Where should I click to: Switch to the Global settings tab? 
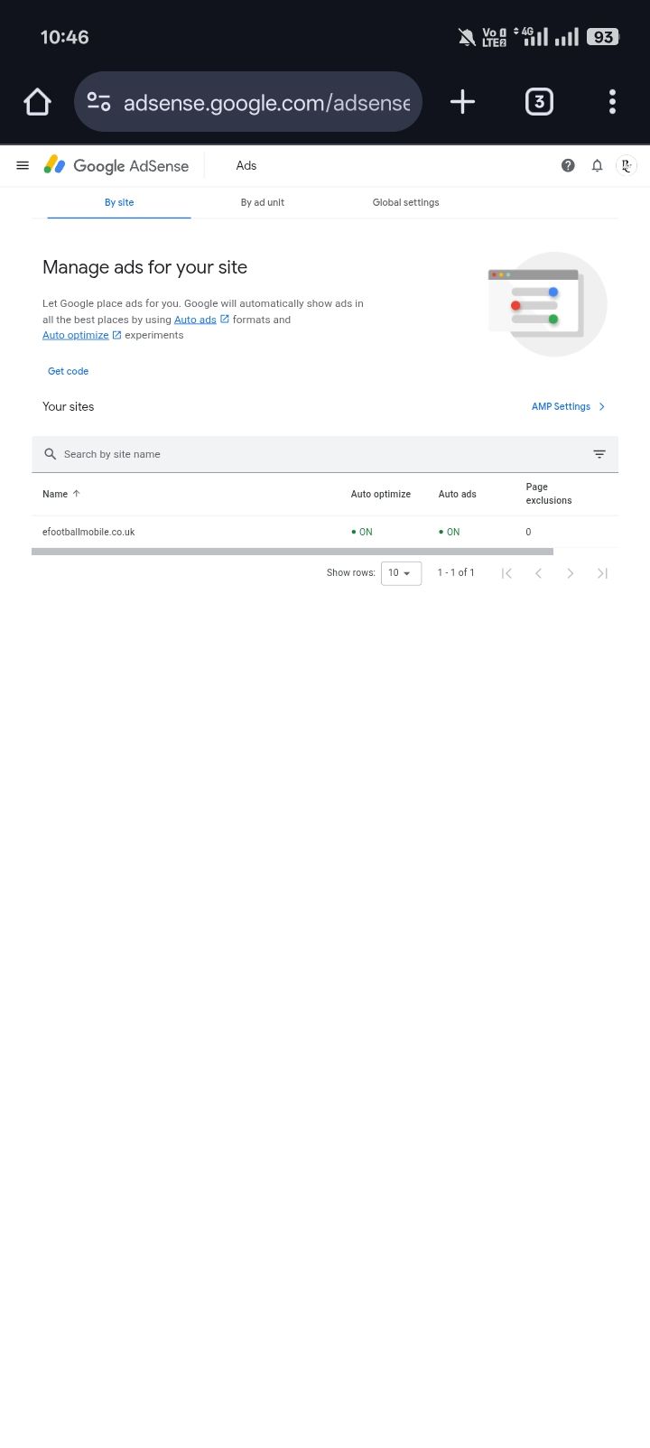(x=405, y=203)
